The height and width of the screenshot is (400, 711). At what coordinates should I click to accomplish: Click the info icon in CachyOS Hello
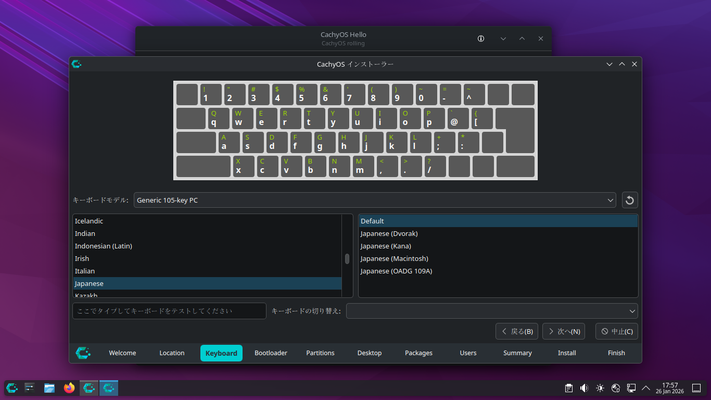click(x=481, y=39)
